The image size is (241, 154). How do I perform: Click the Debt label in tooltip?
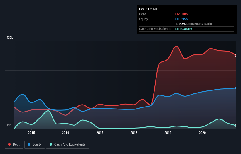[142, 14]
